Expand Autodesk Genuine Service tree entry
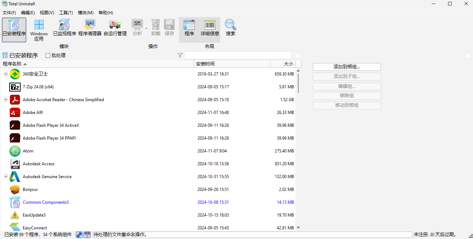 (x=6, y=177)
